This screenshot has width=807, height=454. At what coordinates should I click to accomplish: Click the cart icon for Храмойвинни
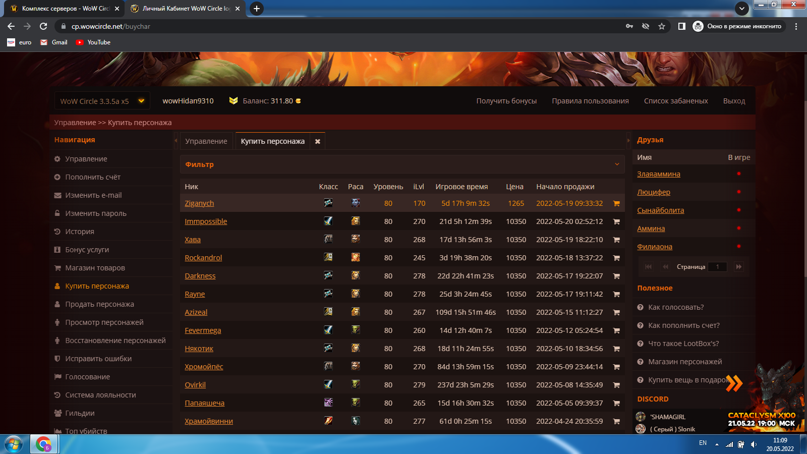point(616,421)
